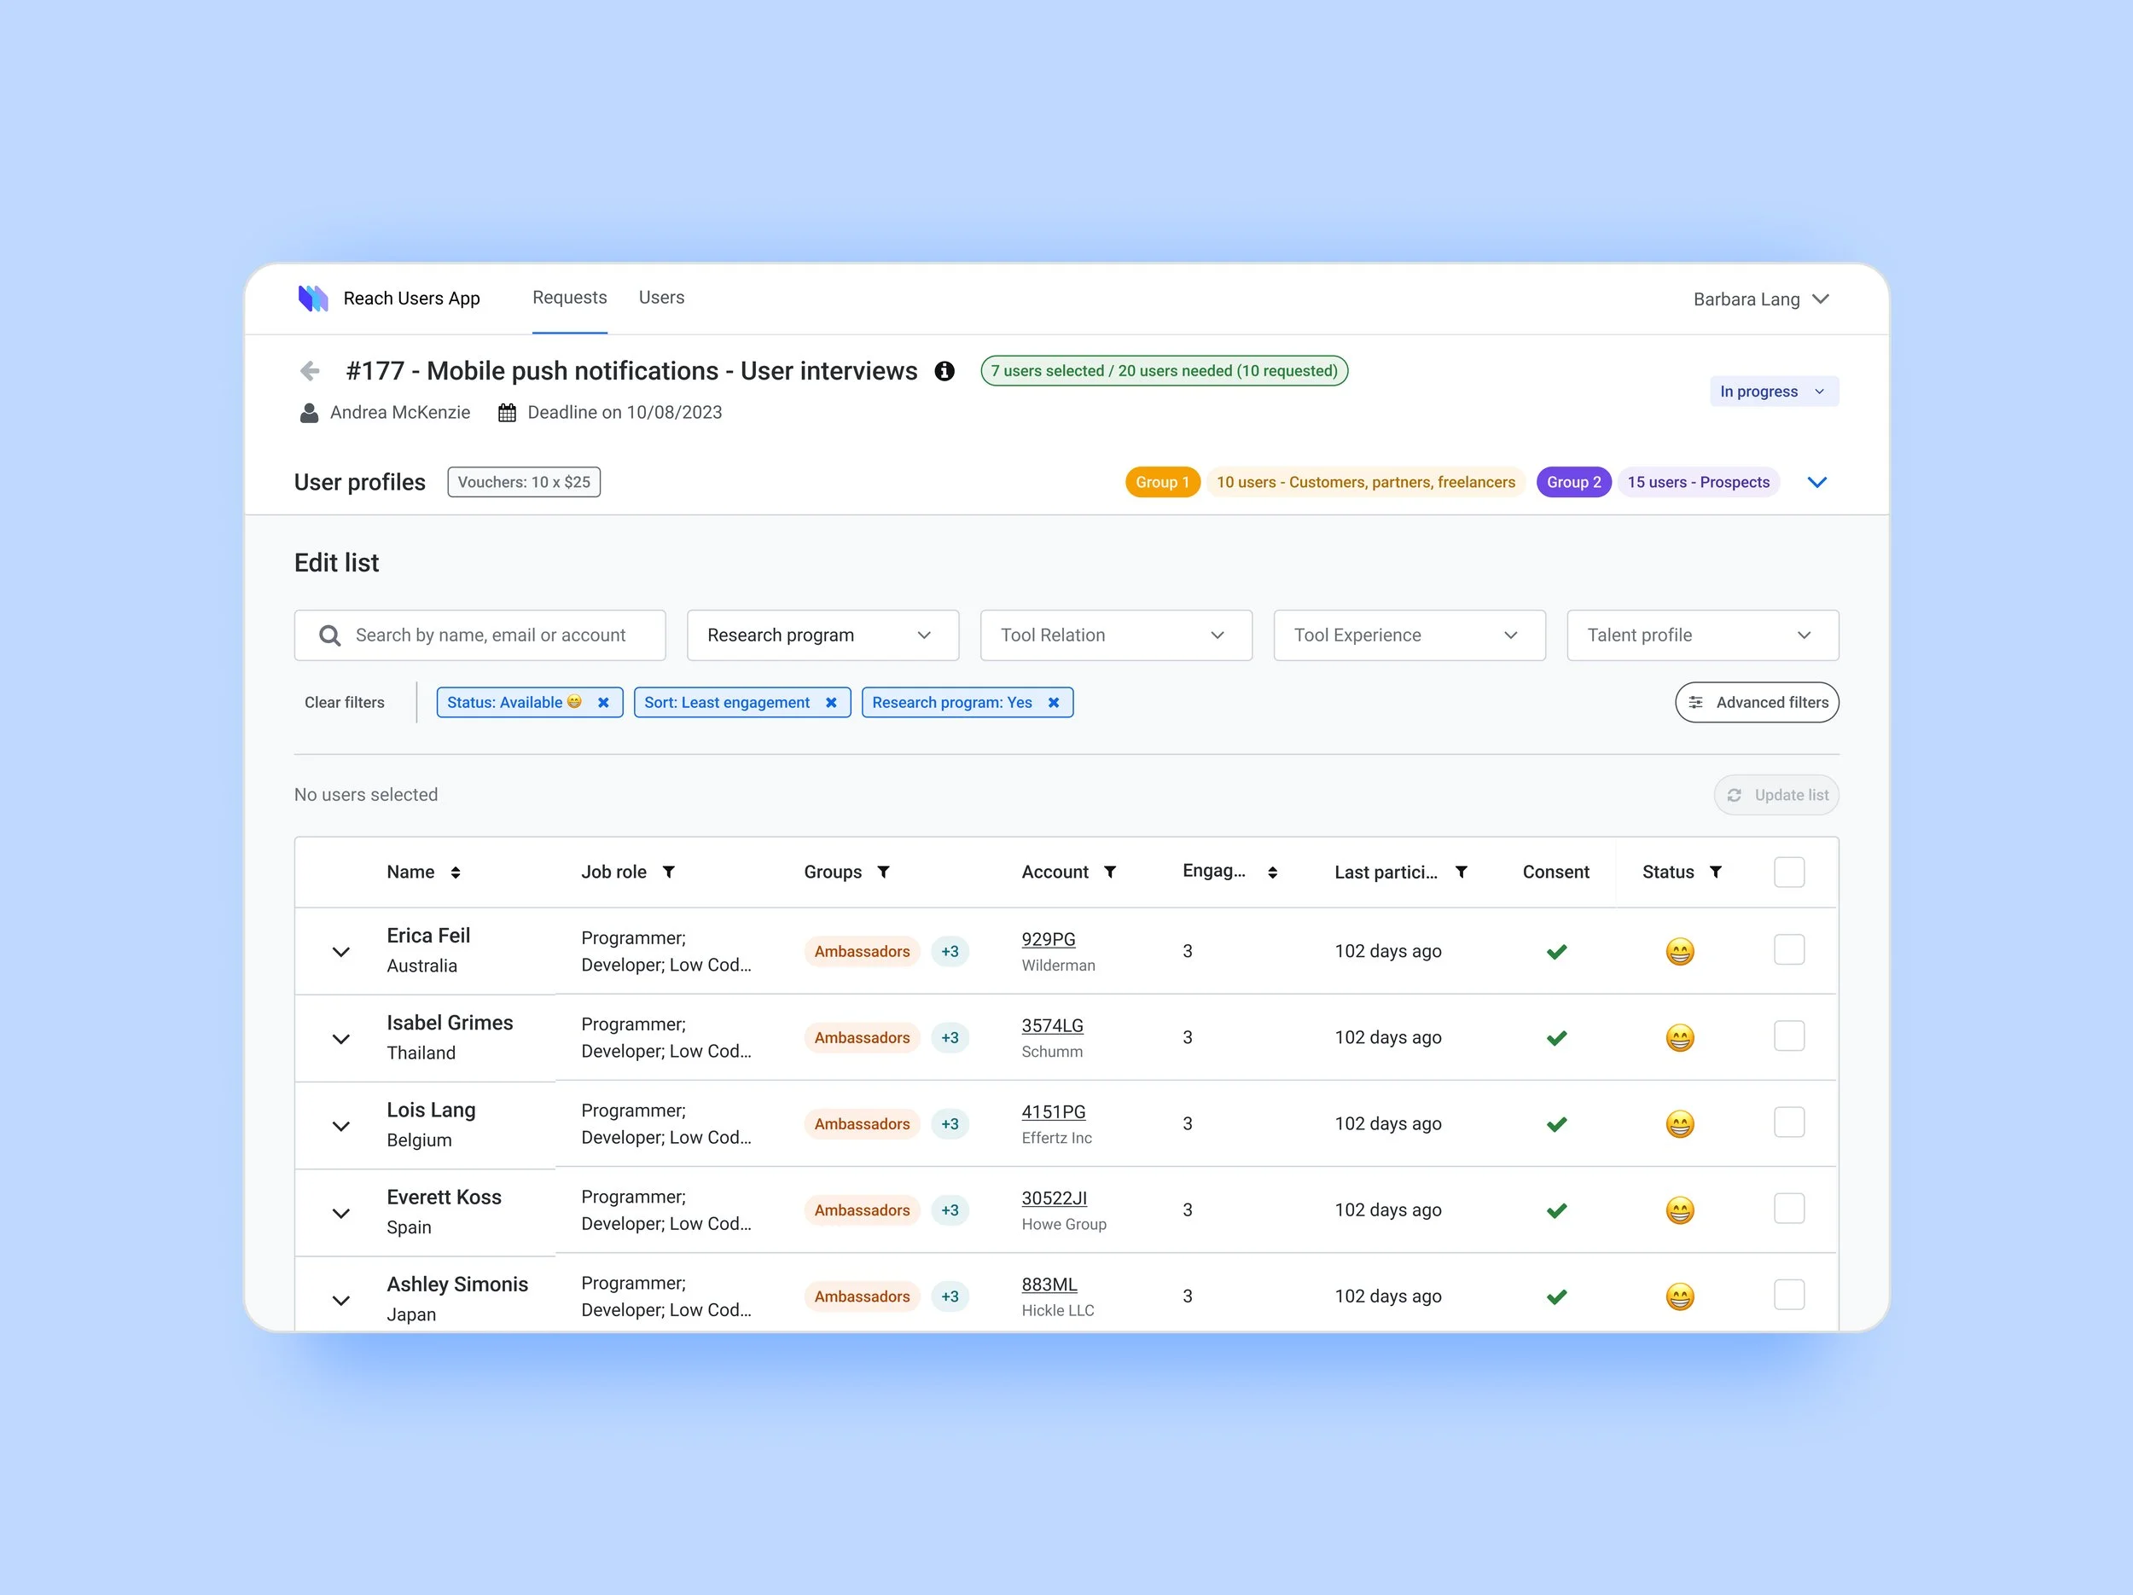Click the Groups column filter icon
This screenshot has height=1595, width=2133.
pyautogui.click(x=883, y=873)
